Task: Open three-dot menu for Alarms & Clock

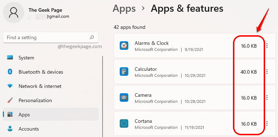Action: 267,46
